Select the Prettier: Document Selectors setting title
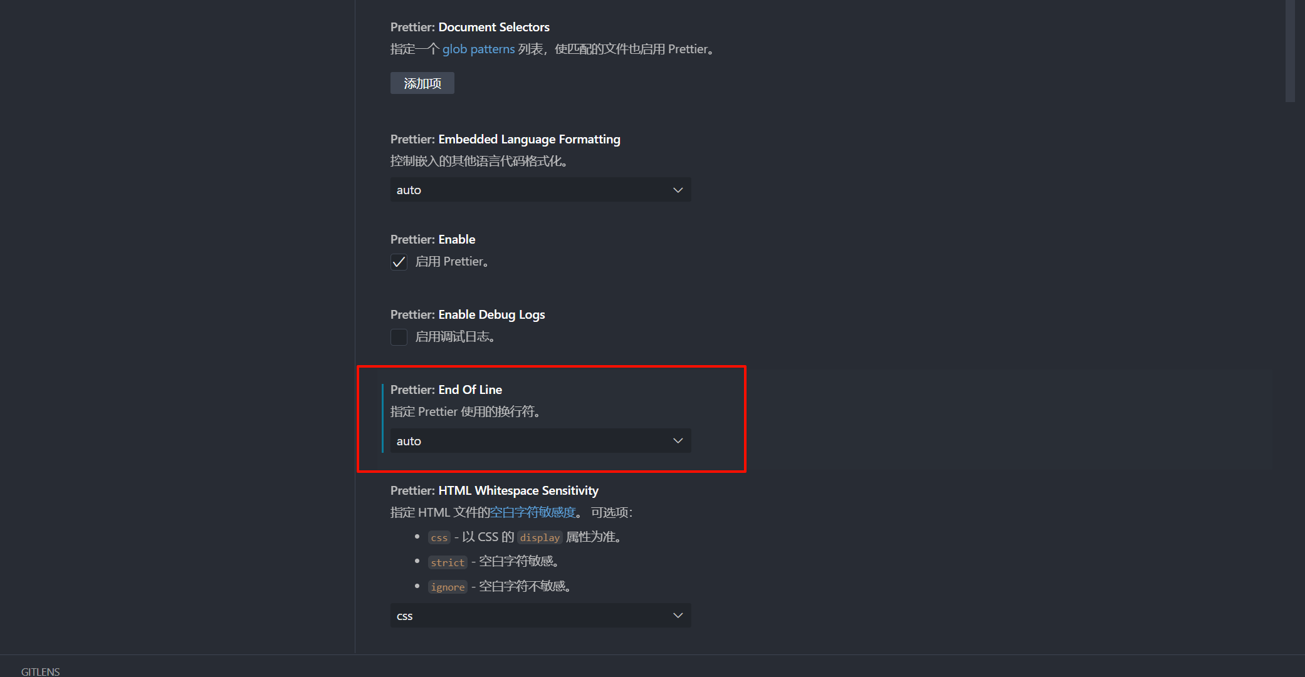Screen dimensions: 1305x677 [x=469, y=27]
